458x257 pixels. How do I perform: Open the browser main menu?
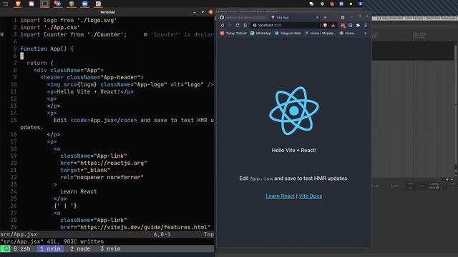pos(366,26)
